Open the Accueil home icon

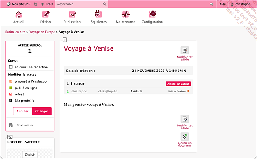click(19, 14)
